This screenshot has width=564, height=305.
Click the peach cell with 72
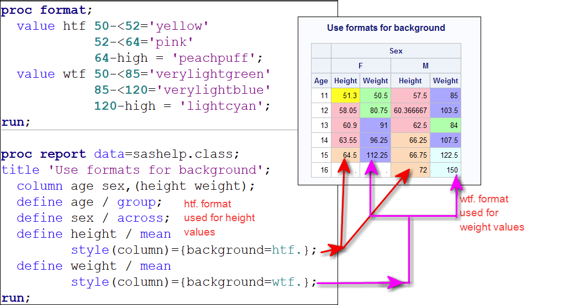tap(410, 170)
